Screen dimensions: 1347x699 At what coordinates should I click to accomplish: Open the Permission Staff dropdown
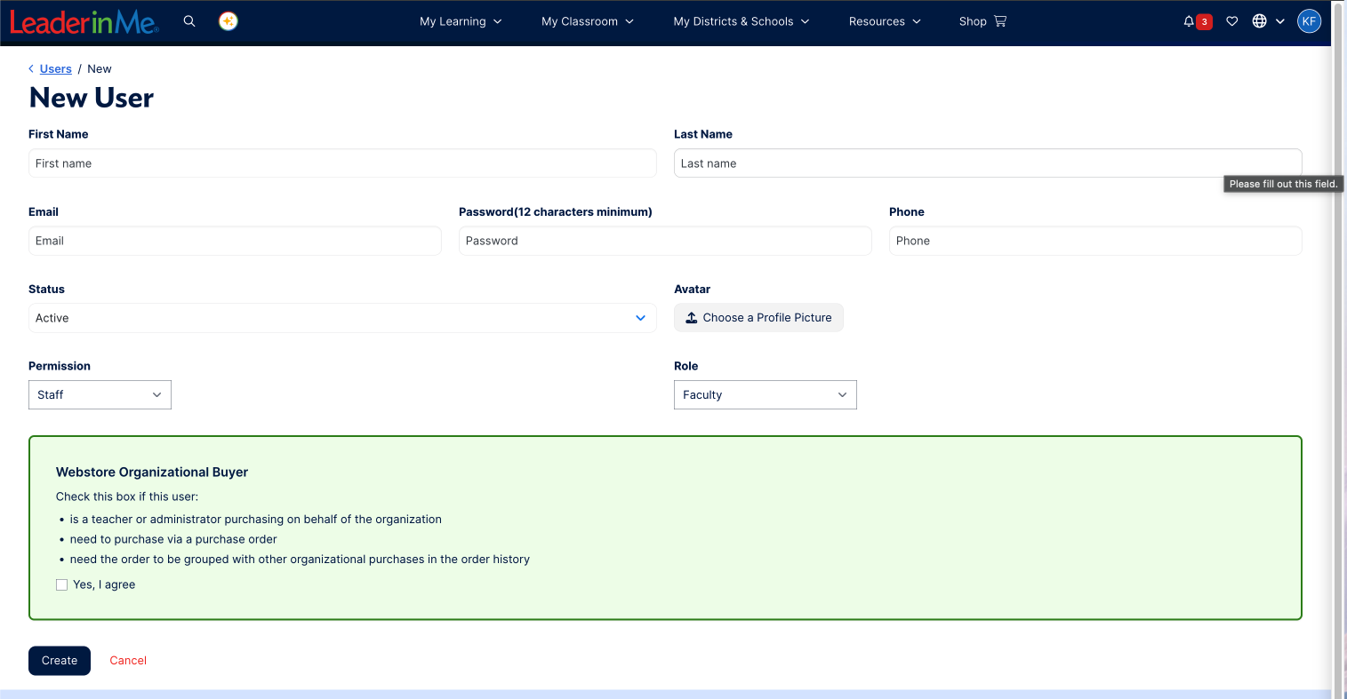(x=100, y=394)
